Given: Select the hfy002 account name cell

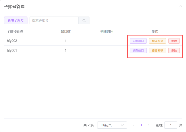Looking at the screenshot, I should (12, 41).
